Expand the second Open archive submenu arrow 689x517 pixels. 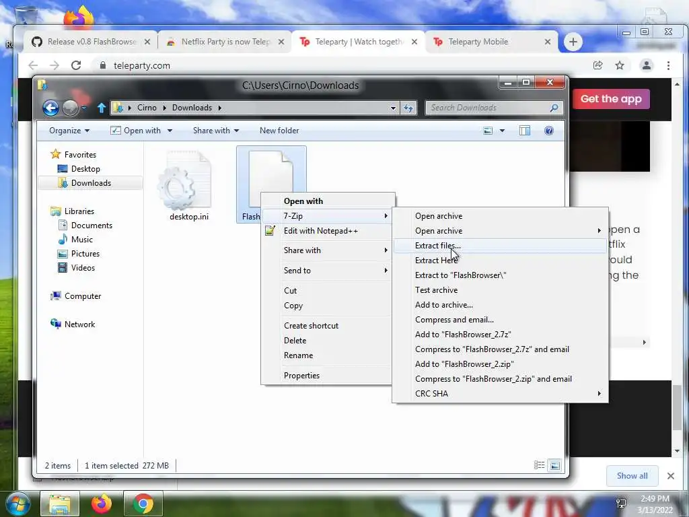(x=599, y=231)
